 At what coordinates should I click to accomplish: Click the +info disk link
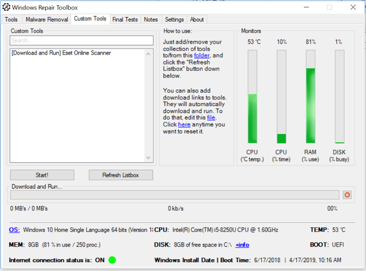[242, 245]
